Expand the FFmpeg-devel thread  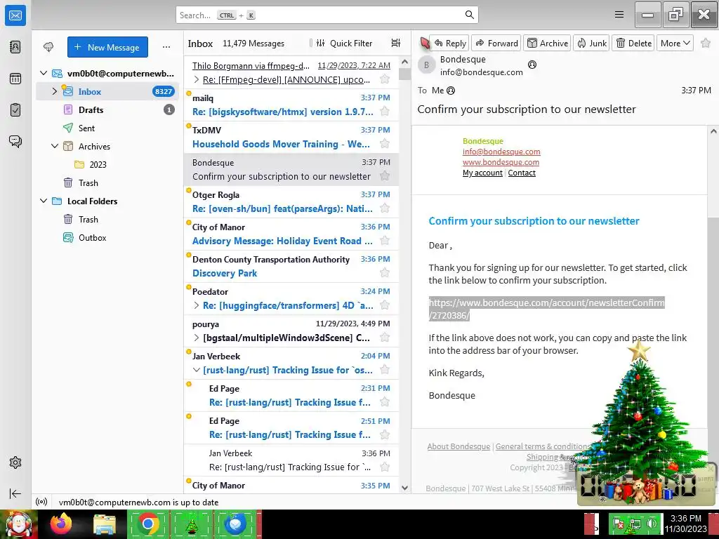tap(197, 80)
